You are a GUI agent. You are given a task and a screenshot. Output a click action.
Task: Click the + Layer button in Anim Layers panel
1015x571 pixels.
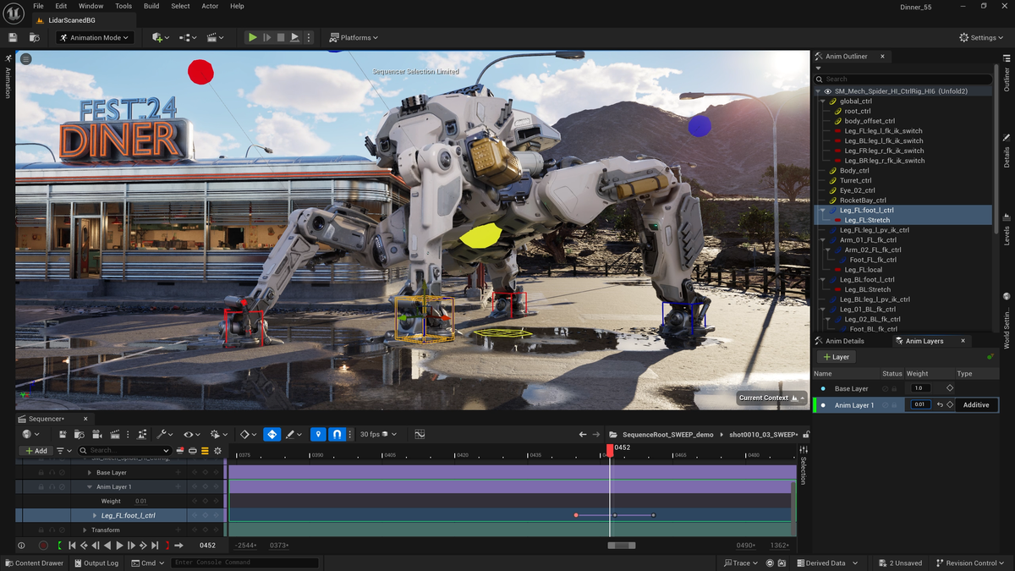pyautogui.click(x=836, y=356)
